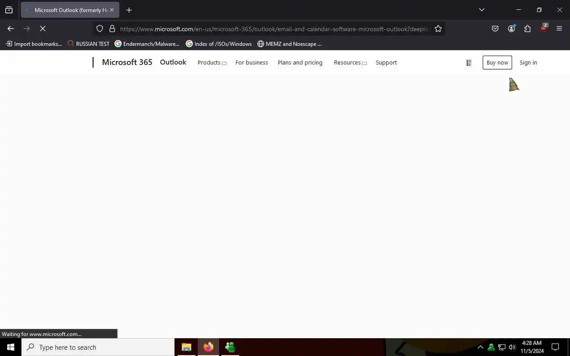Viewport: 570px width, 356px height.
Task: Go back to previous page
Action: pos(11,28)
